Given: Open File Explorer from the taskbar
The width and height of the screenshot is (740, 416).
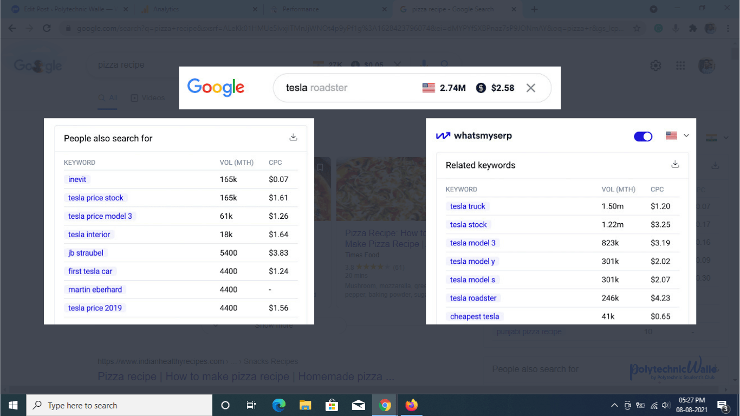Looking at the screenshot, I should click(305, 405).
